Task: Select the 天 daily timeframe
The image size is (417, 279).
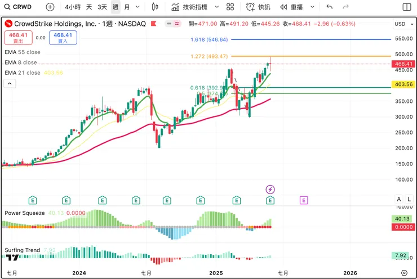Action: (x=89, y=7)
